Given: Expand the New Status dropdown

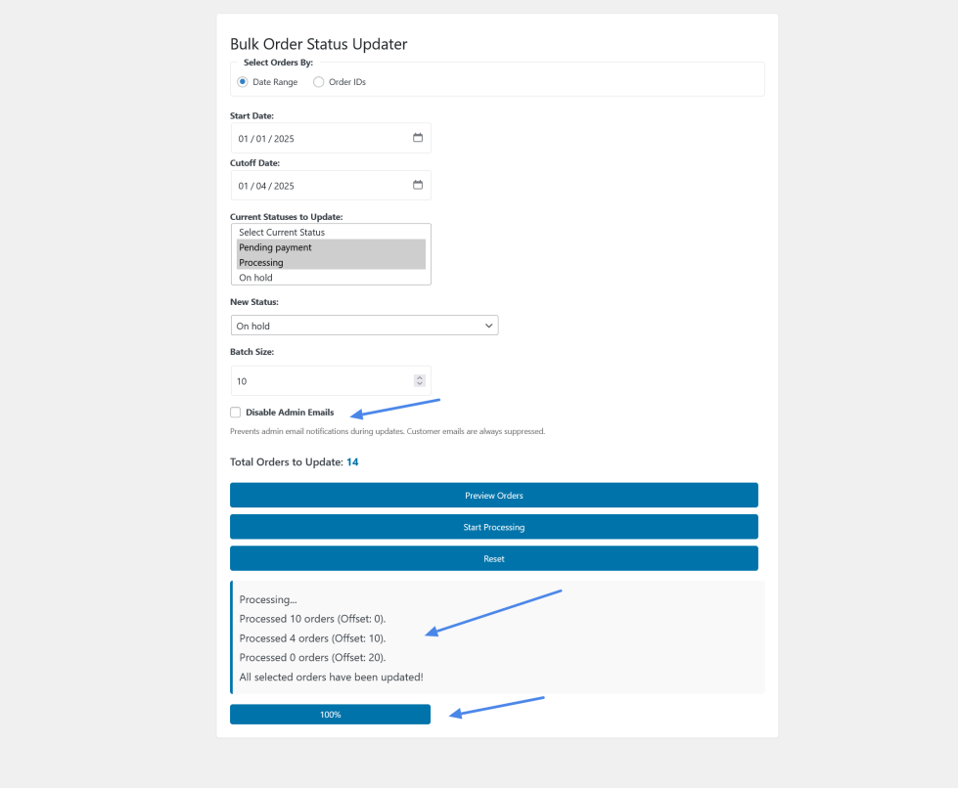Looking at the screenshot, I should tap(364, 326).
